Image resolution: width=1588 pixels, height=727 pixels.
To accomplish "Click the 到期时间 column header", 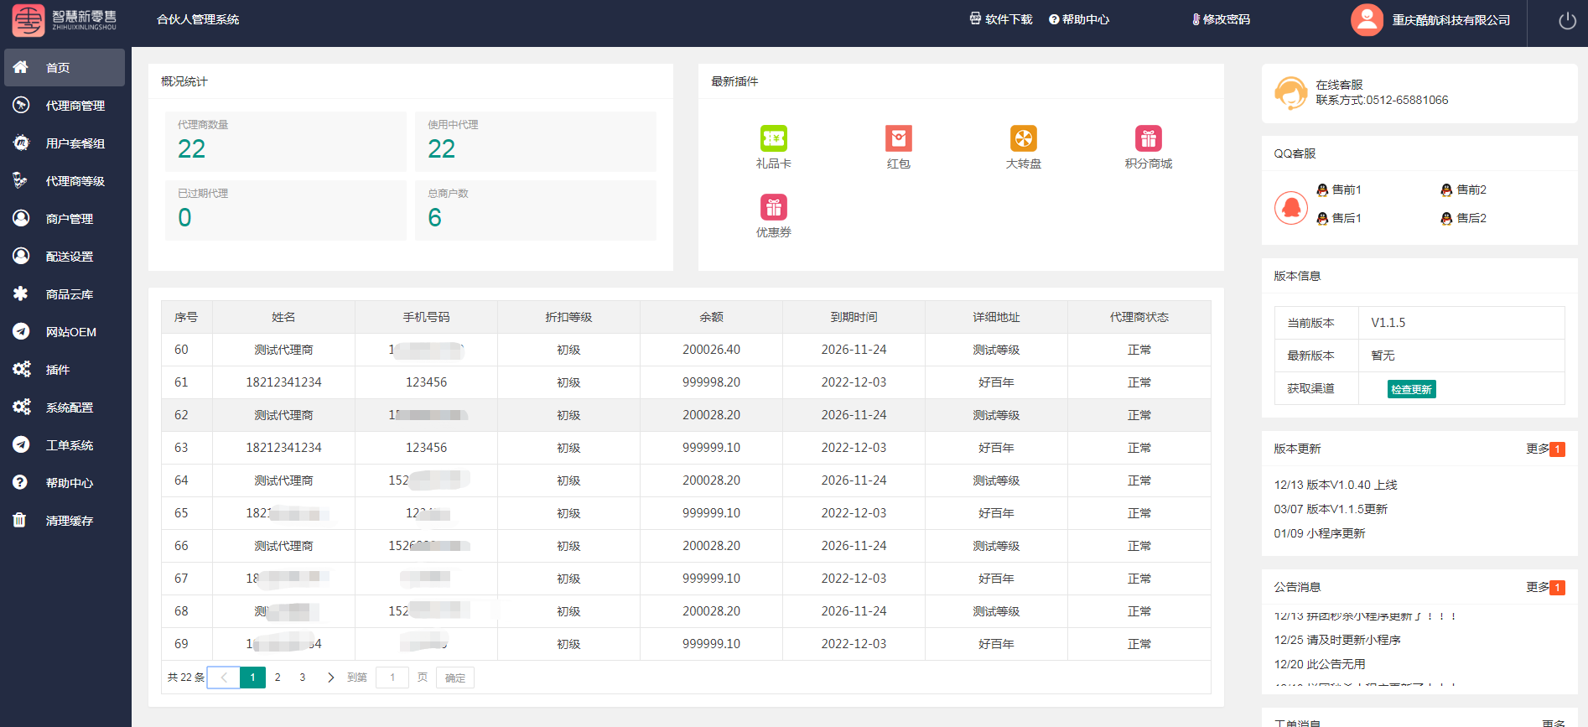I will pos(854,317).
